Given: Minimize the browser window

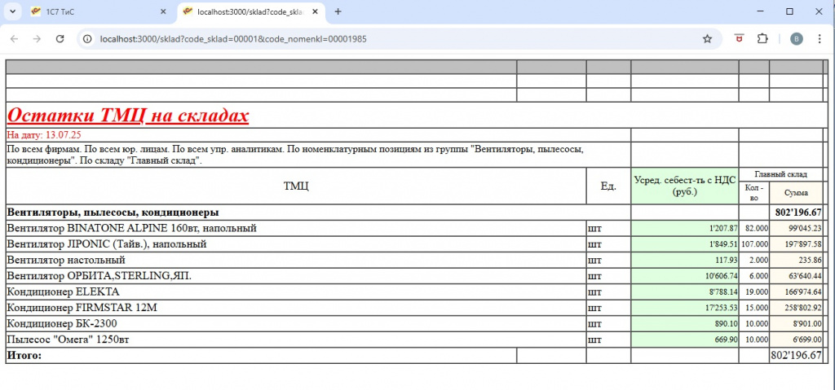Looking at the screenshot, I should (760, 11).
